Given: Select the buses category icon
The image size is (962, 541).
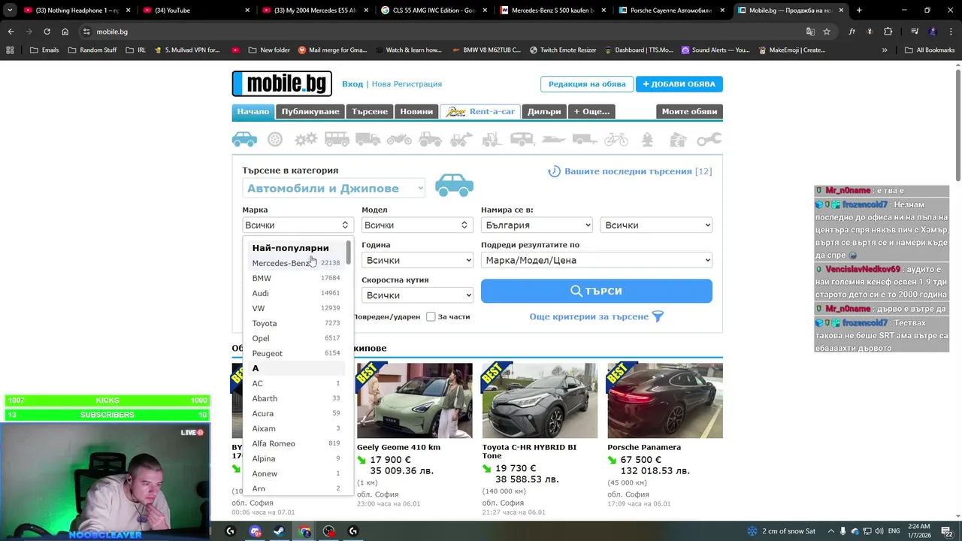Looking at the screenshot, I should [x=337, y=139].
